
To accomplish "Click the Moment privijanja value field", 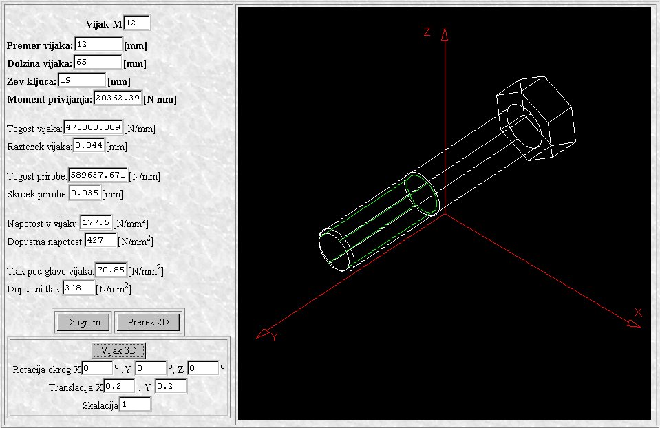I will [x=118, y=98].
